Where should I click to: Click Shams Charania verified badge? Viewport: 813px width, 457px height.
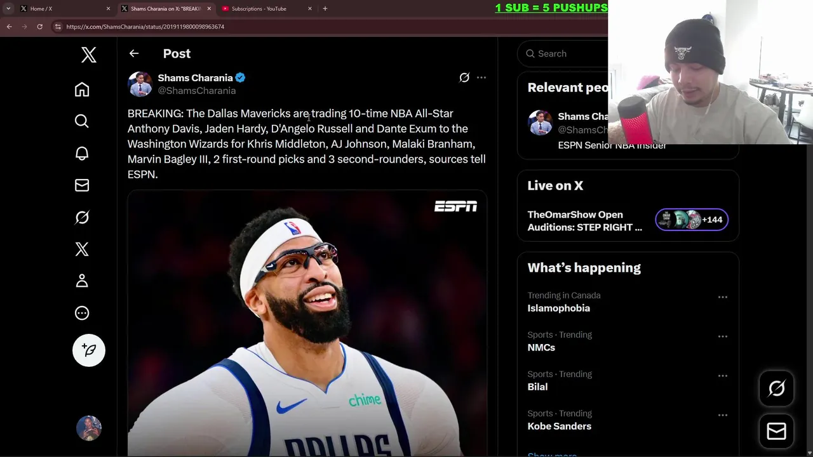coord(240,77)
